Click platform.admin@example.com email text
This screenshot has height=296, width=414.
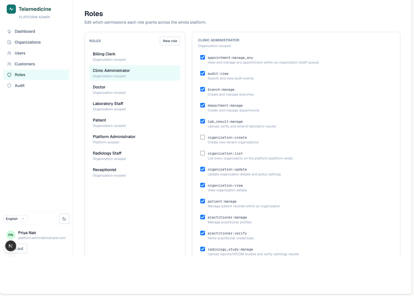42,238
